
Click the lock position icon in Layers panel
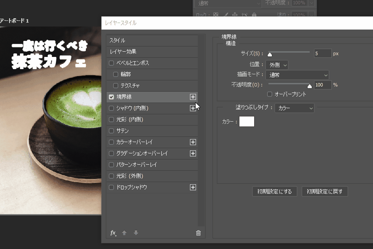[x=235, y=15]
